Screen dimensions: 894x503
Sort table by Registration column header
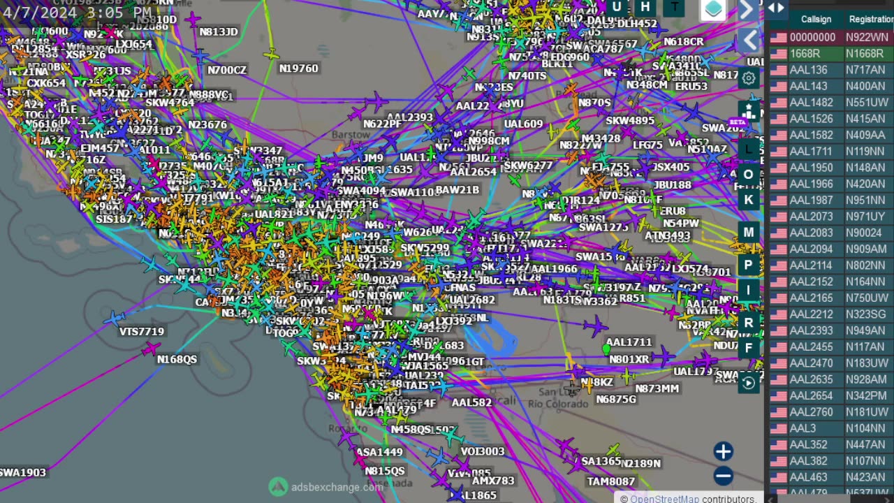click(871, 20)
